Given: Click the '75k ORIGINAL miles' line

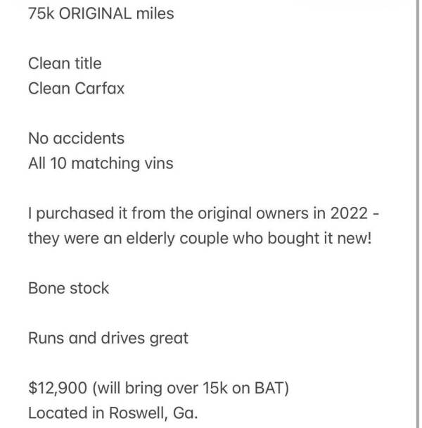Looking at the screenshot, I should tap(101, 13).
